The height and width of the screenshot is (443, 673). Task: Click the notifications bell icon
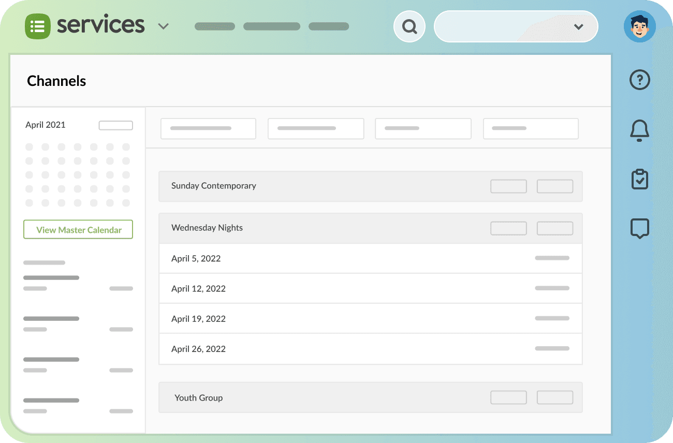[639, 130]
